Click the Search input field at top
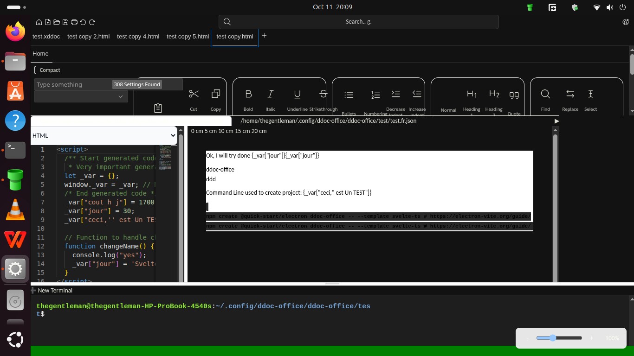The image size is (634, 356). tap(358, 22)
